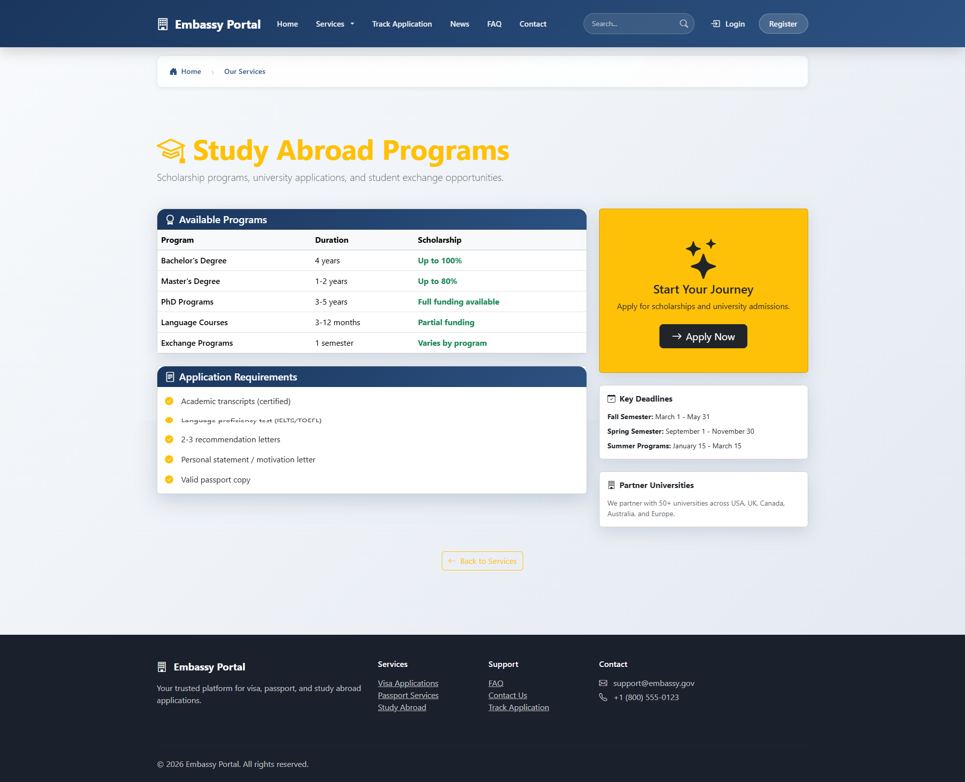Screen dimensions: 965x782
Task: Click the login arrow icon
Action: click(x=716, y=24)
